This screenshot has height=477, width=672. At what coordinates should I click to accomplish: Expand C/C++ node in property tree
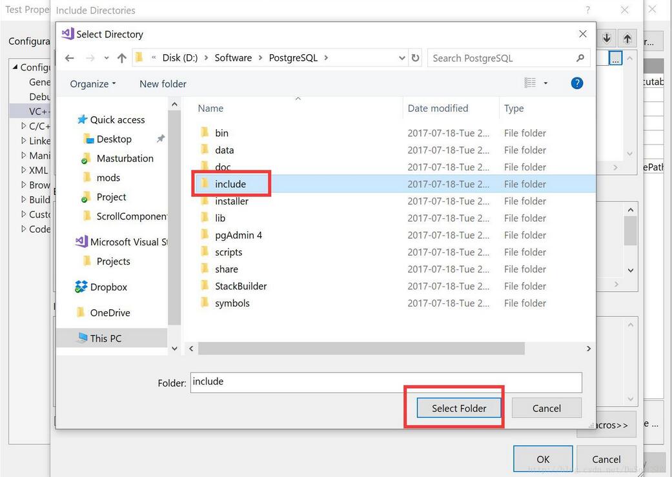(x=24, y=126)
